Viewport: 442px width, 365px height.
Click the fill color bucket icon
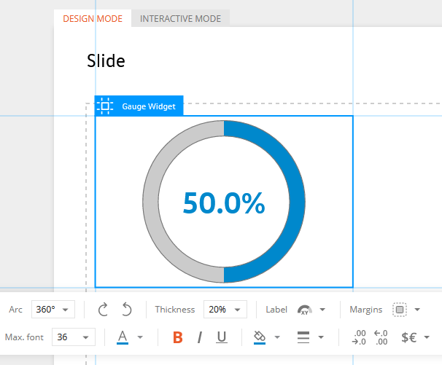[260, 337]
